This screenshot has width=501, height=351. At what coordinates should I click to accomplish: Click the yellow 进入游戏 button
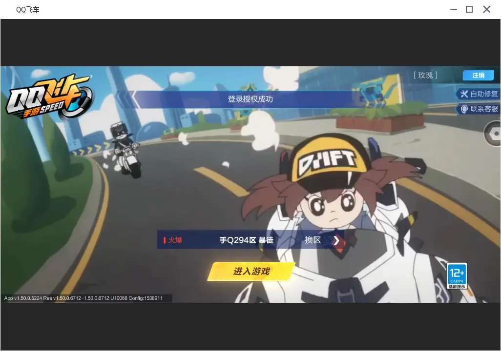pos(251,272)
